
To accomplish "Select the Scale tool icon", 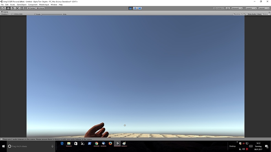I will click(x=17, y=8).
